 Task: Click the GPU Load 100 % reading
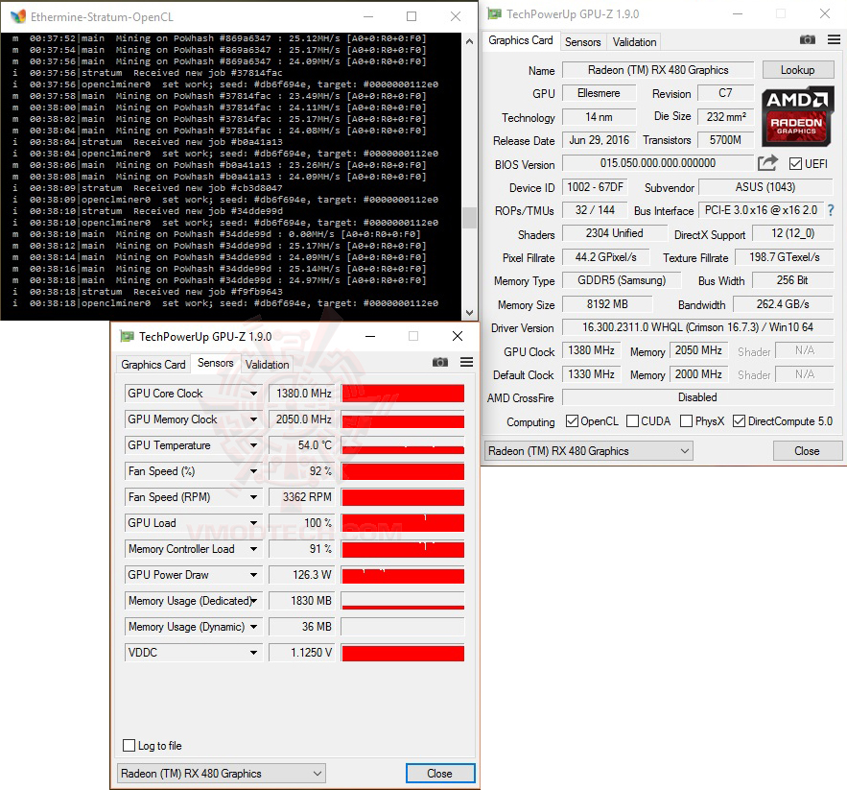tap(301, 523)
